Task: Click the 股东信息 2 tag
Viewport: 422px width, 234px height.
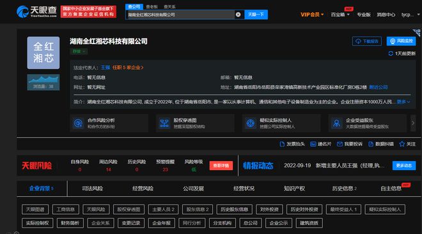Action: 198,209
